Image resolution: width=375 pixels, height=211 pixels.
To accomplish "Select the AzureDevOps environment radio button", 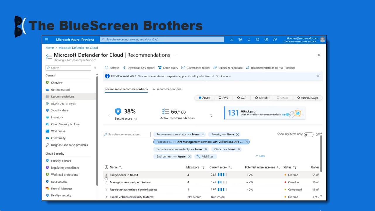I will (299, 98).
